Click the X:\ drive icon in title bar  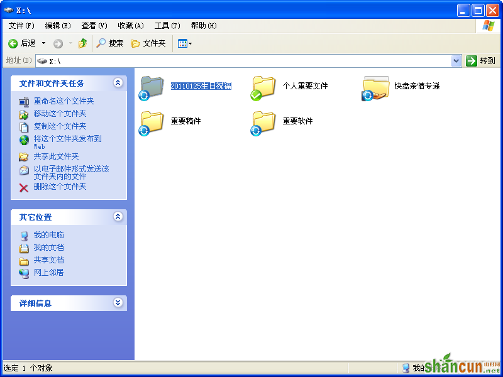[9, 10]
